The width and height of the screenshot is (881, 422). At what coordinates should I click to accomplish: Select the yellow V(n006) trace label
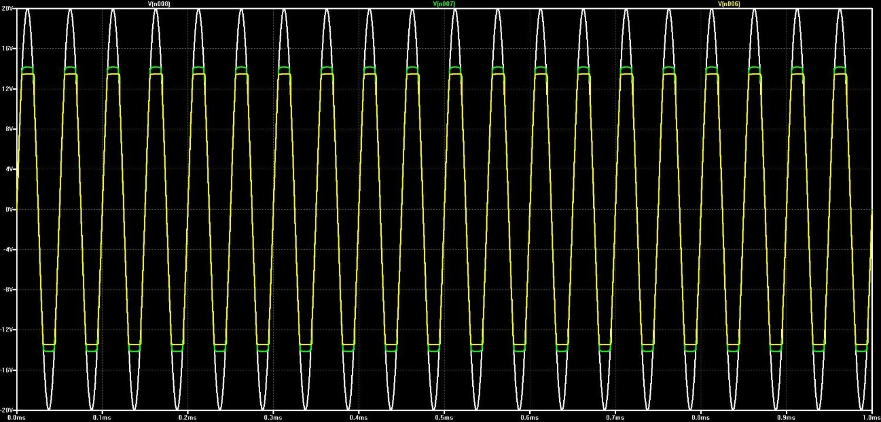point(729,4)
